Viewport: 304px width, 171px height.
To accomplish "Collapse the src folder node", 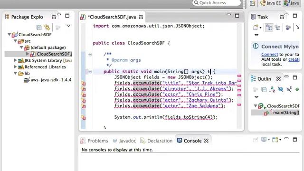I will click(x=15, y=41).
